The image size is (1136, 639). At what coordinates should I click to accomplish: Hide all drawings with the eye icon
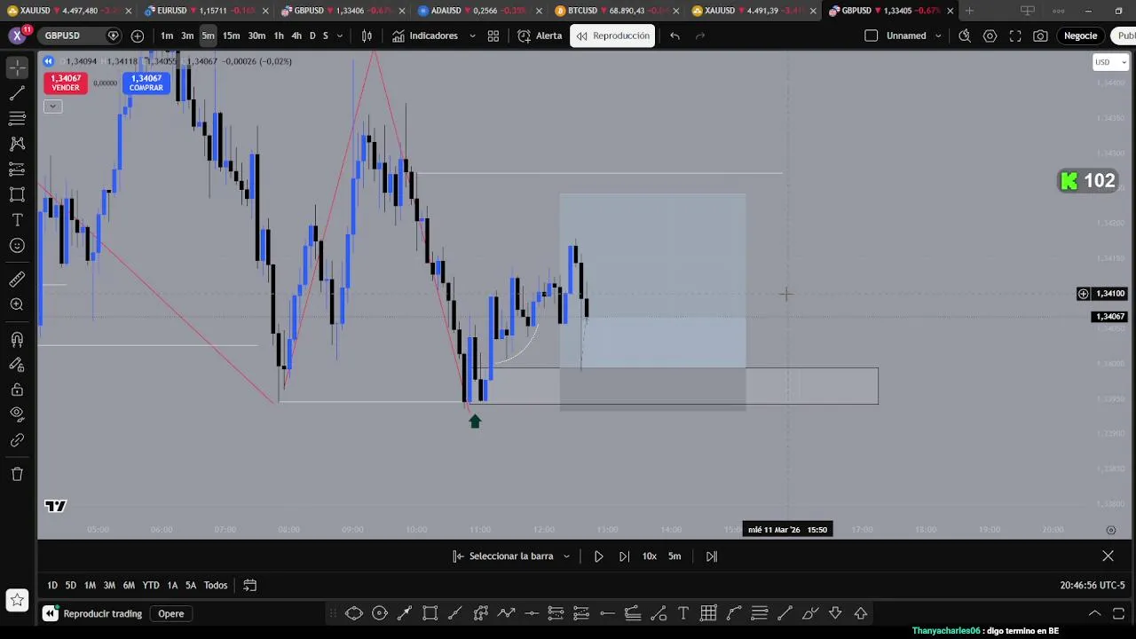click(17, 414)
